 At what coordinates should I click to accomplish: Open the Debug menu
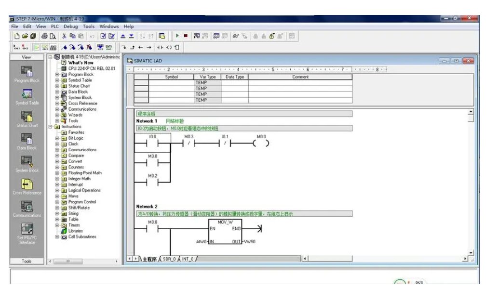pos(70,26)
